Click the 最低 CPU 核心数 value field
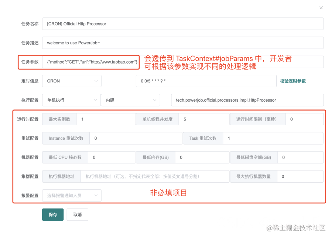The width and height of the screenshot is (328, 234). pyautogui.click(x=112, y=157)
